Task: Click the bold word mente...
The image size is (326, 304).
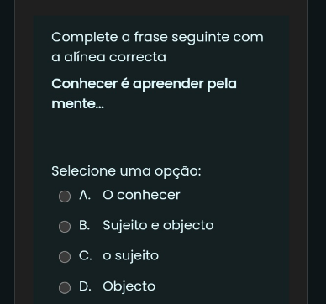Action: (x=77, y=104)
